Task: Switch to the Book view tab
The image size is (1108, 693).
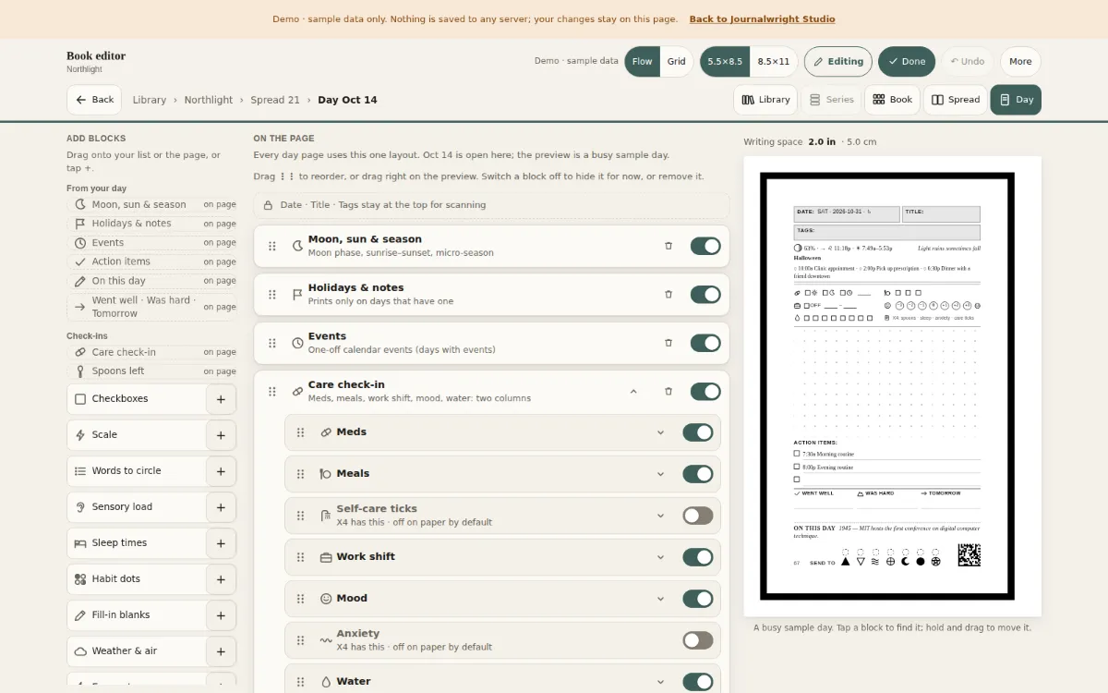Action: tap(892, 100)
